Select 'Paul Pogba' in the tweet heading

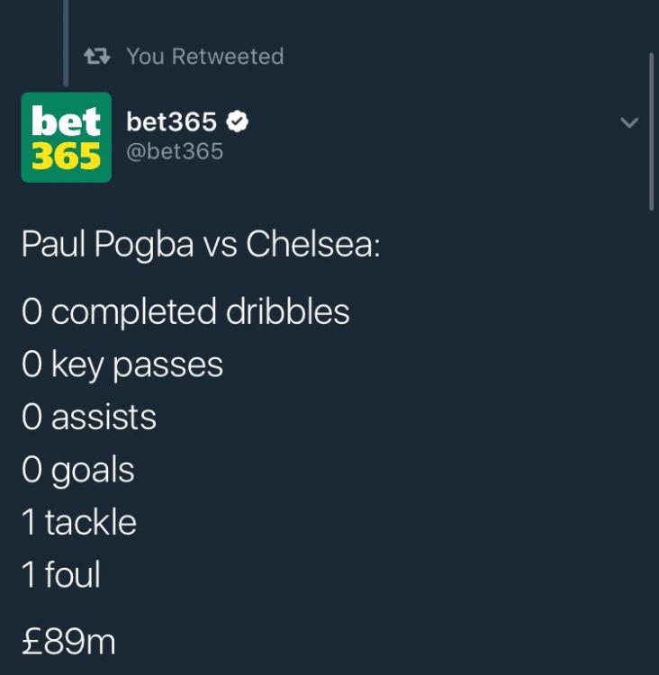[x=107, y=245]
